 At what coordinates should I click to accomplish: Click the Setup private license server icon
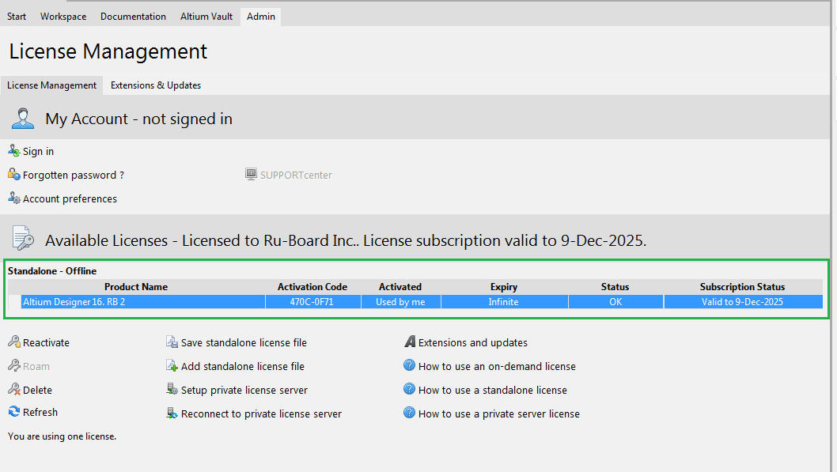click(x=172, y=390)
